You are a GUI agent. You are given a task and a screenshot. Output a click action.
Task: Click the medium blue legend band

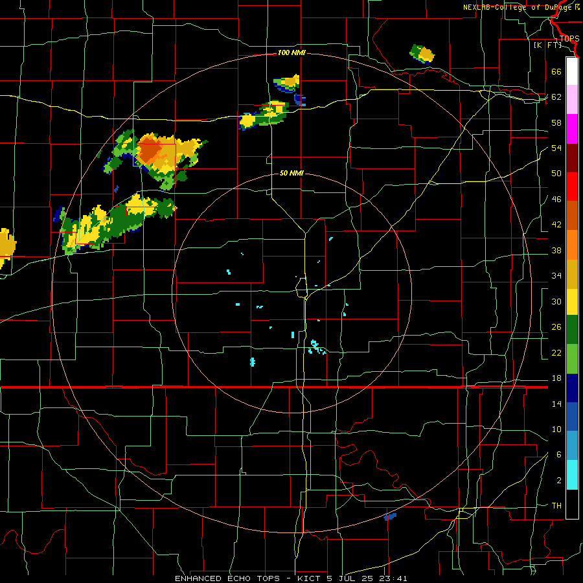pos(572,417)
